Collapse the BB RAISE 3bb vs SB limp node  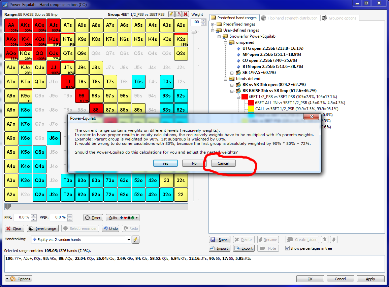click(x=232, y=91)
